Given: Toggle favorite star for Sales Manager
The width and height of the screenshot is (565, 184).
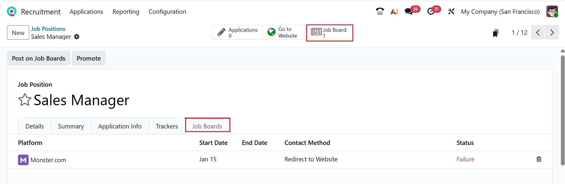Looking at the screenshot, I should pos(24,100).
